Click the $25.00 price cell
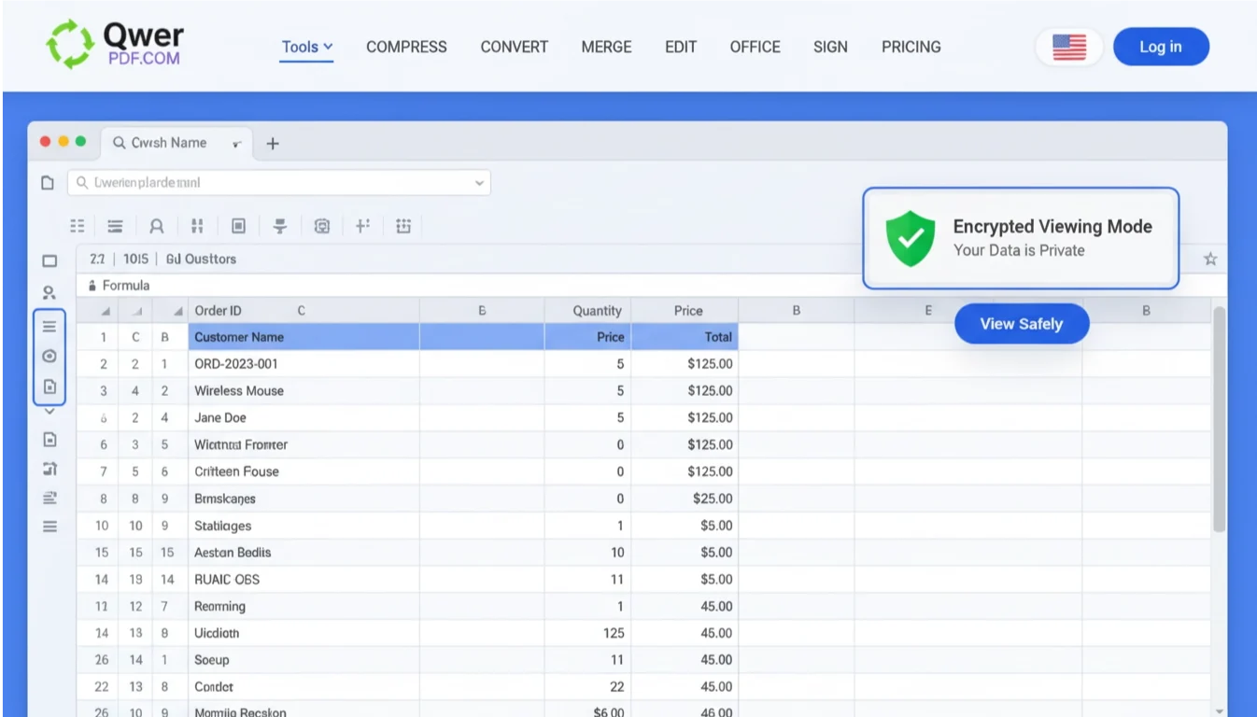Screen dimensions: 1257x717 pyautogui.click(x=685, y=499)
